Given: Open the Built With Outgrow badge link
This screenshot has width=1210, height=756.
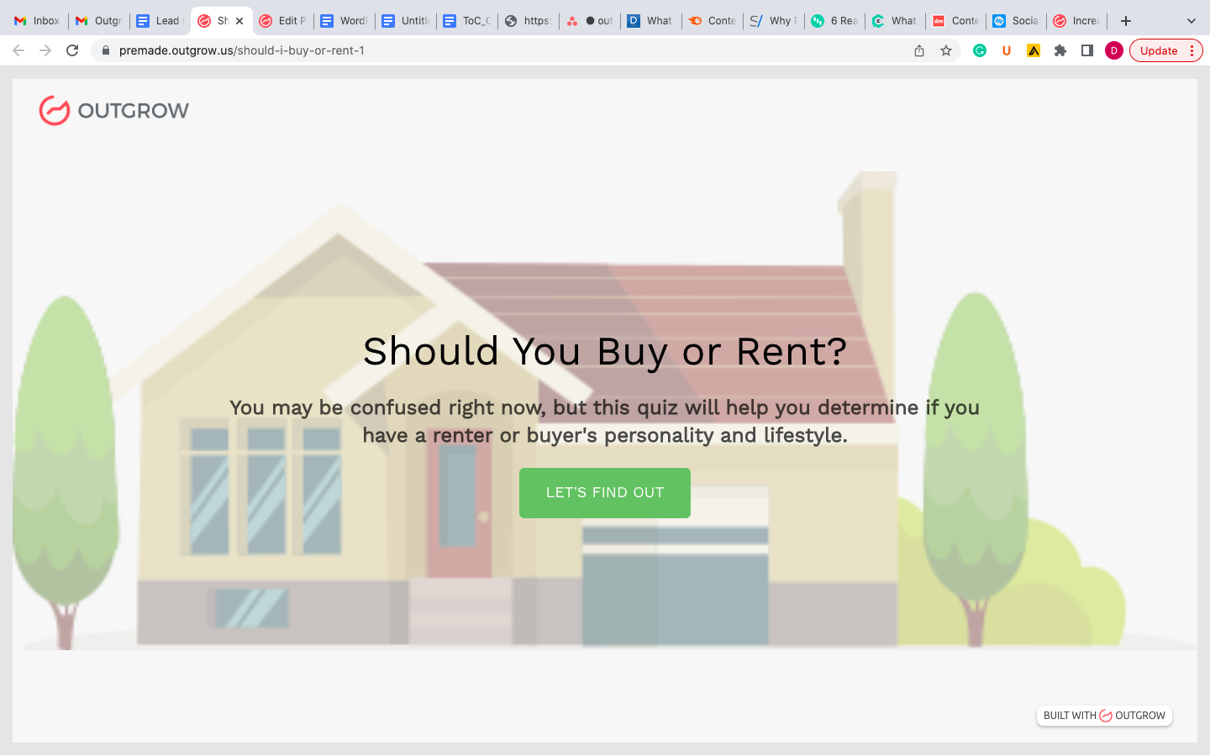Looking at the screenshot, I should 1103,716.
